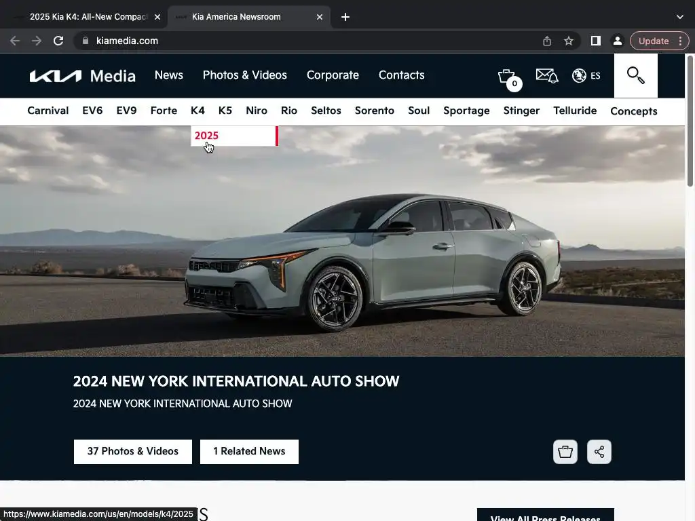Open the EV9 model menu
The height and width of the screenshot is (521, 695).
tap(126, 111)
